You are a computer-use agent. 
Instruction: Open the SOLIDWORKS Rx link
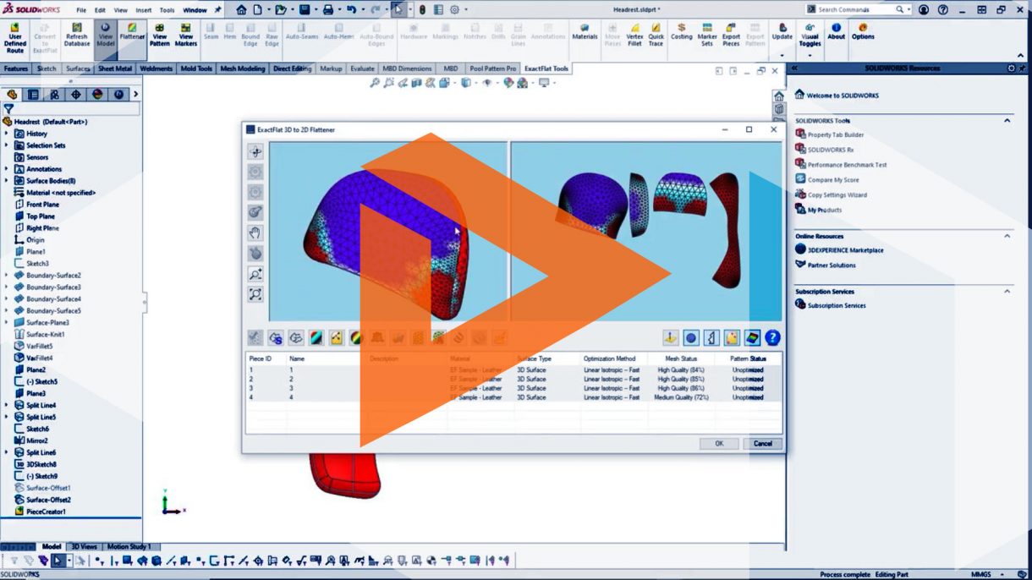tap(831, 150)
